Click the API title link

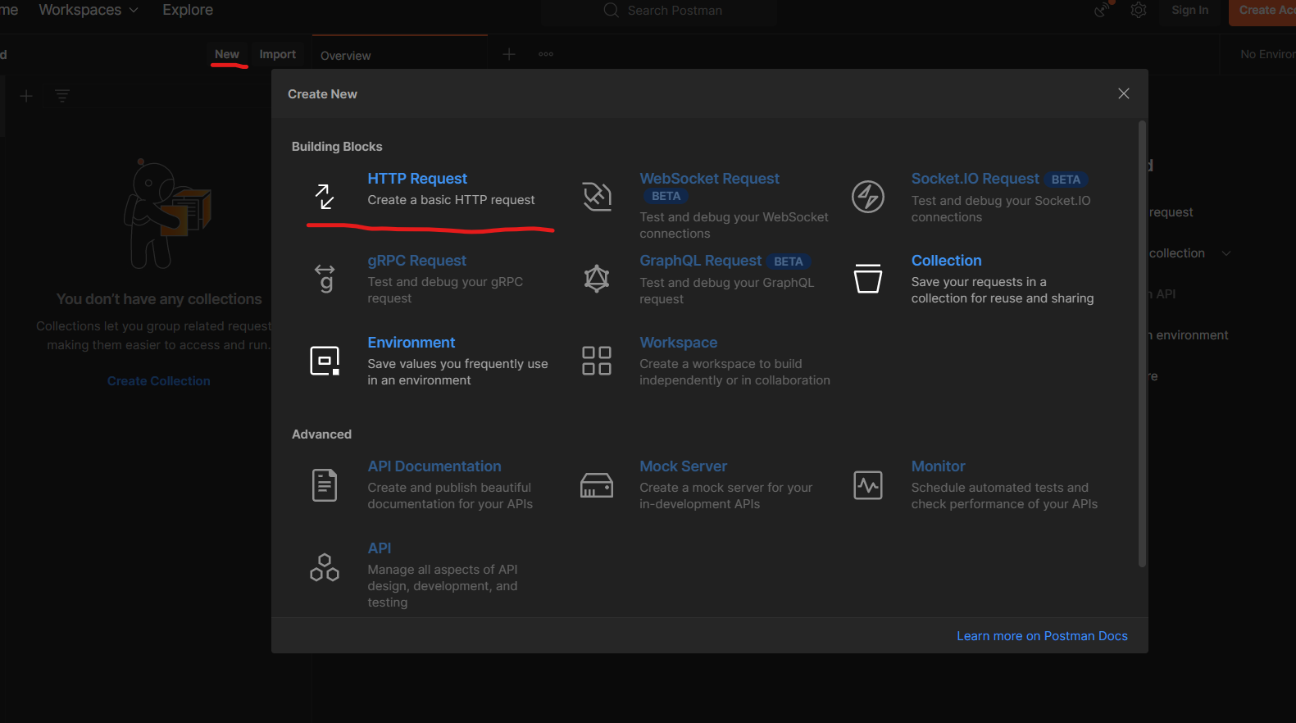[x=379, y=548]
